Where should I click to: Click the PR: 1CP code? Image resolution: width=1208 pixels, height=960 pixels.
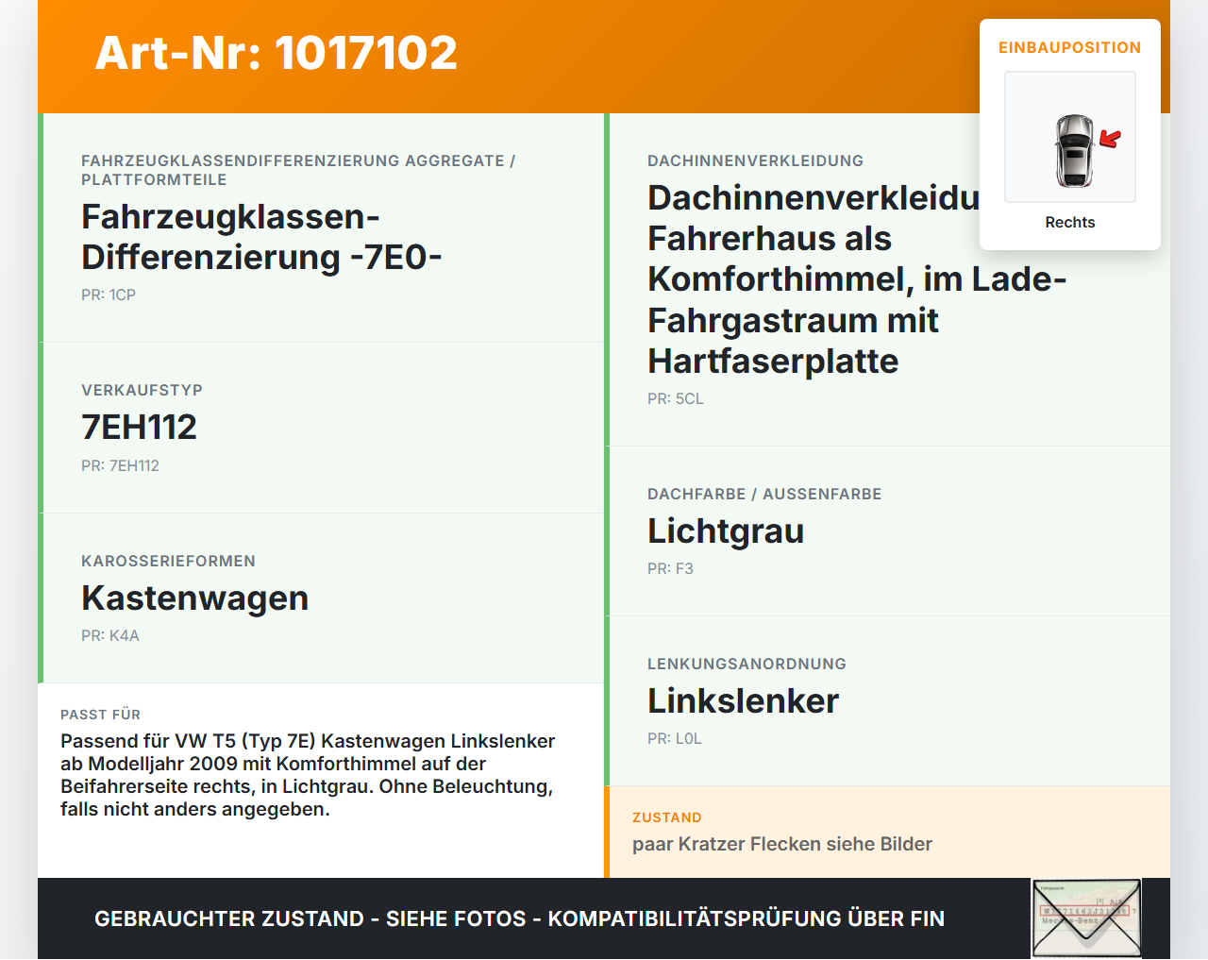tap(109, 295)
